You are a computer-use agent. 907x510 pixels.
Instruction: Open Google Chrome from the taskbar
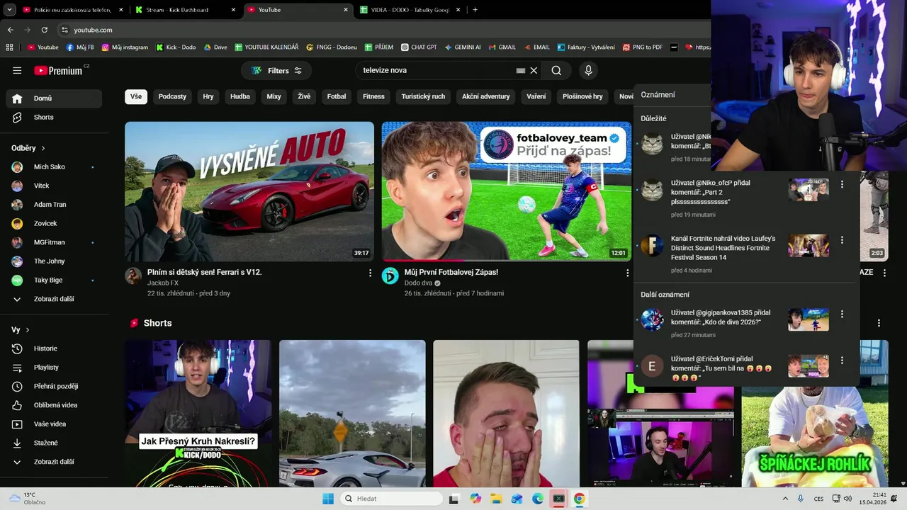[x=580, y=499]
